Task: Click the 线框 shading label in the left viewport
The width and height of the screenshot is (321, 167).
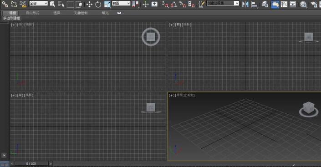Action: (29, 95)
